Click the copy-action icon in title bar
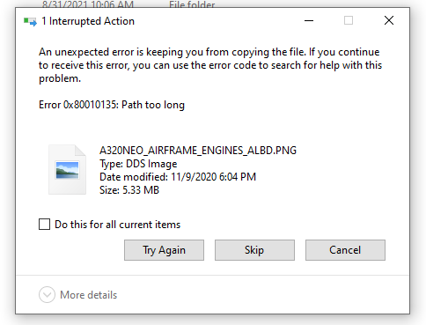 tap(31, 21)
